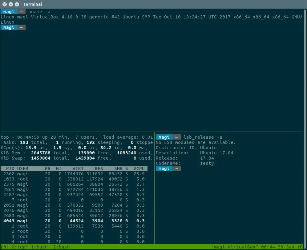Close the Terminal window
307x250 pixels.
click(5, 4)
